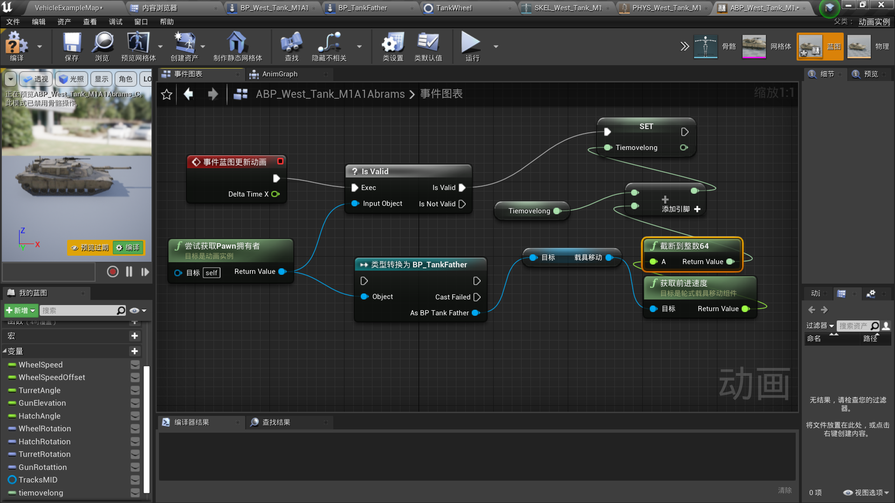Click the 清除 (Clear) button in compiler results
Viewport: 895px width, 503px height.
point(785,490)
